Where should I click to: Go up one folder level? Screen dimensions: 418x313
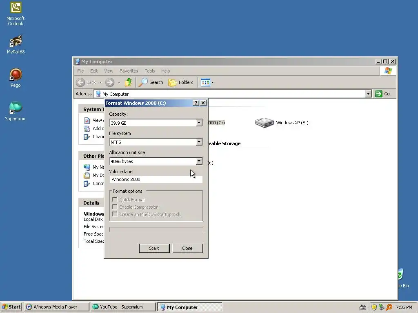(129, 82)
